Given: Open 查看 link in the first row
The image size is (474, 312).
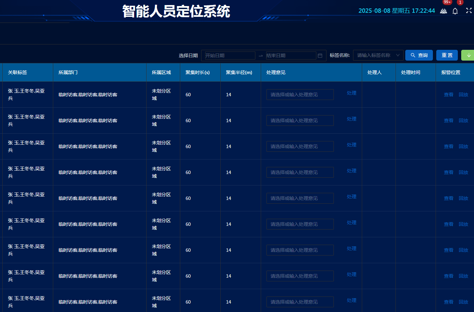Looking at the screenshot, I should point(448,95).
